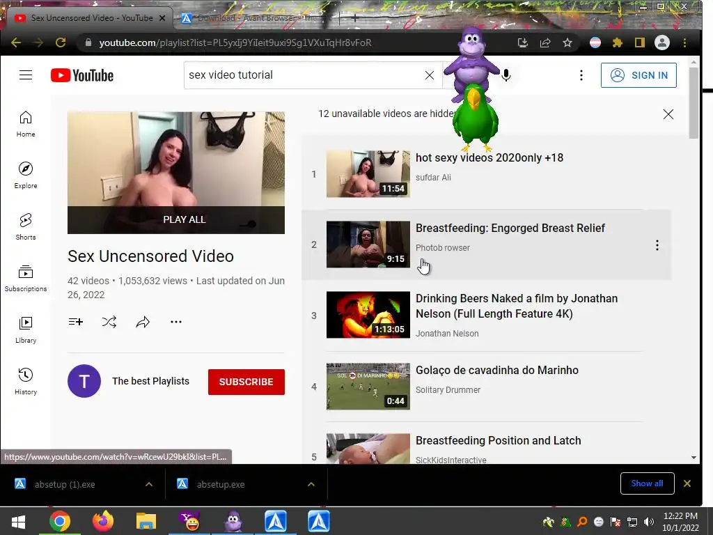Open action menu for playlist video 2
The image size is (713, 535).
(x=657, y=245)
